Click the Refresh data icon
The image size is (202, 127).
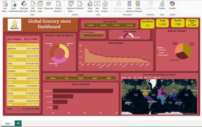point(80,4)
